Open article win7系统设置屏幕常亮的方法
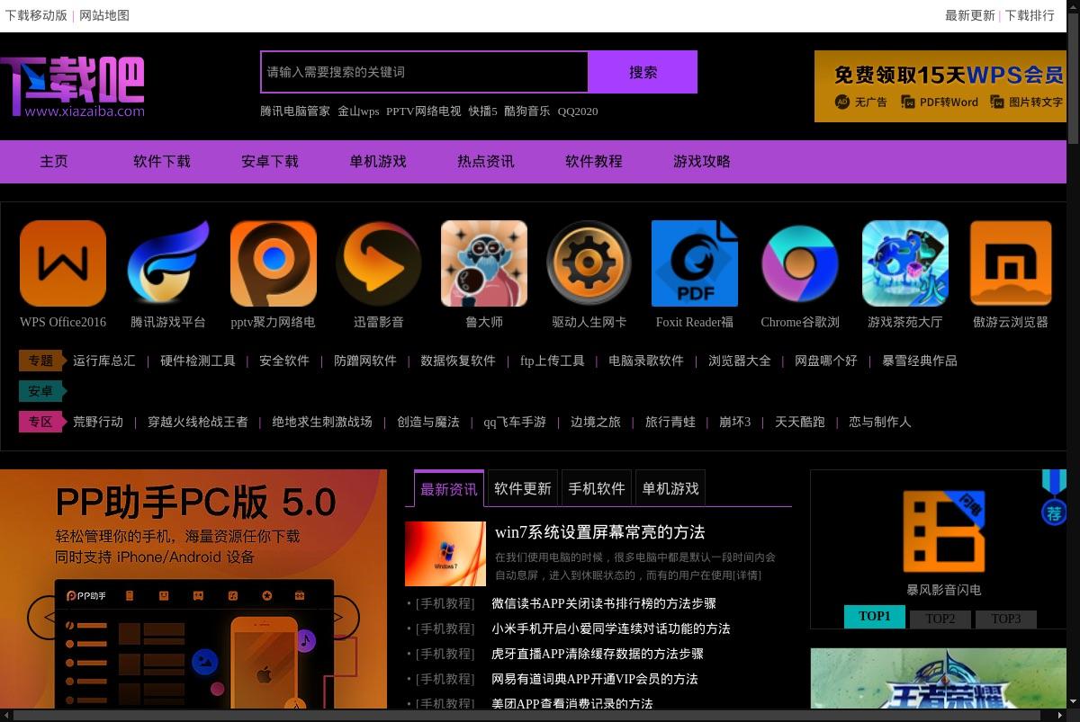 [600, 532]
